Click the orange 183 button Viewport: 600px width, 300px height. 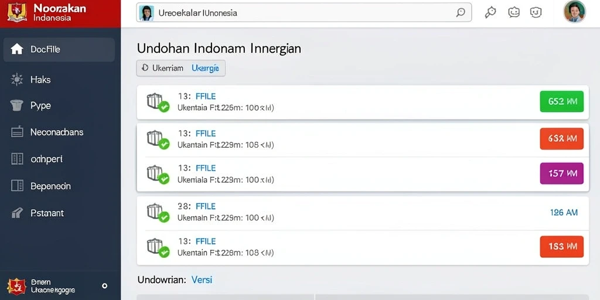pos(562,247)
